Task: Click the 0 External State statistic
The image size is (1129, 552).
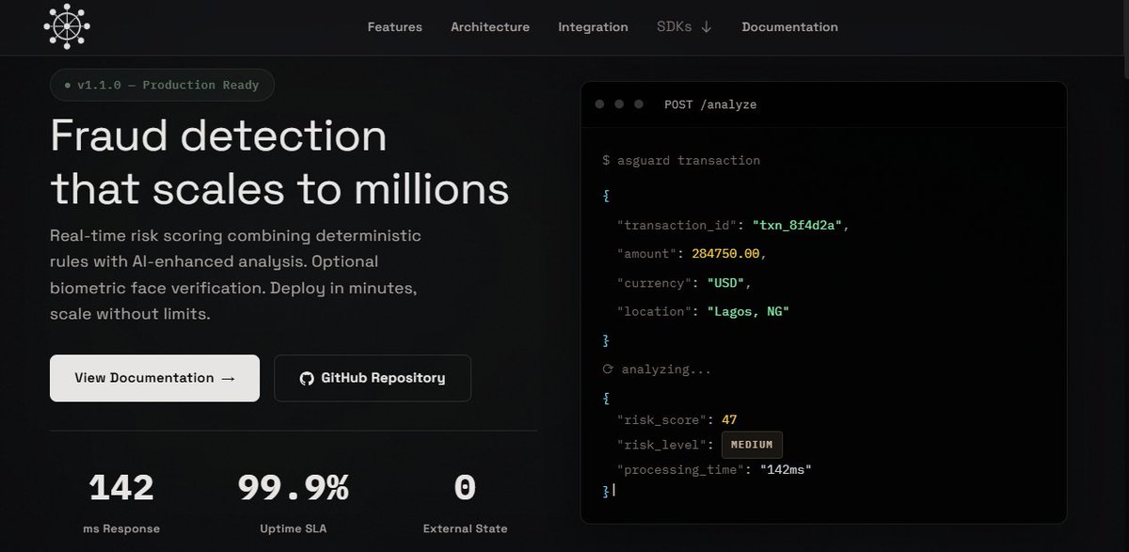Action: point(465,502)
